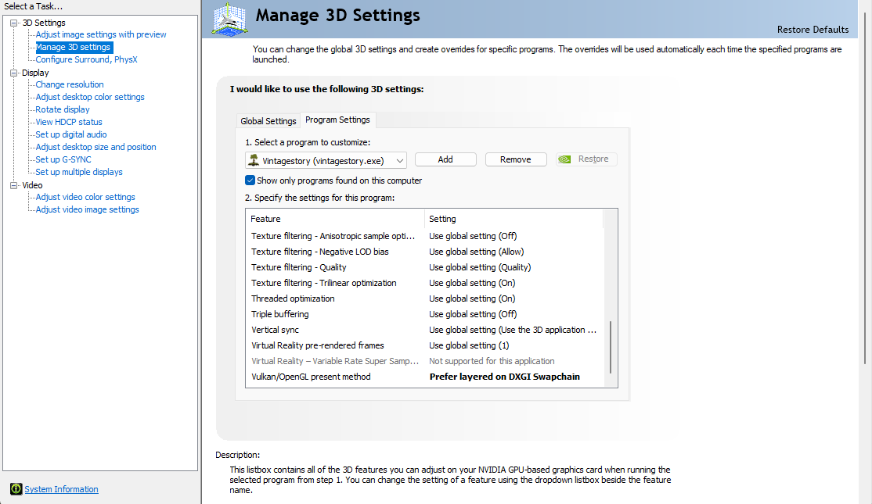This screenshot has height=504, width=872.
Task: Click the System Information icon
Action: pos(16,489)
